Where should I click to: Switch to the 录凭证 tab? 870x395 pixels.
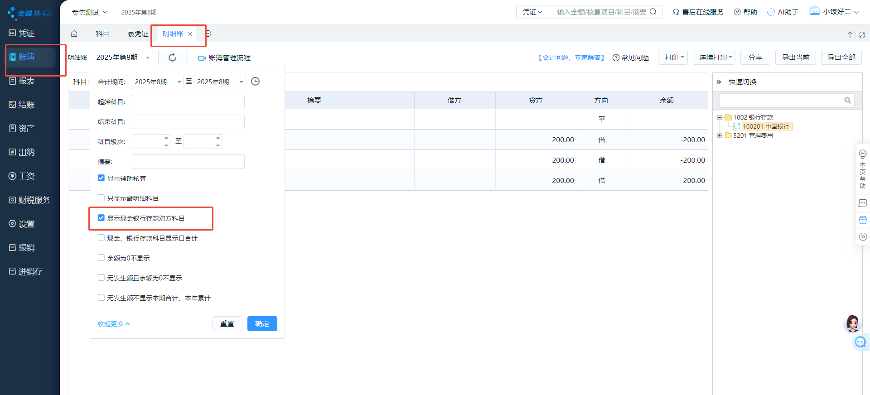(138, 34)
